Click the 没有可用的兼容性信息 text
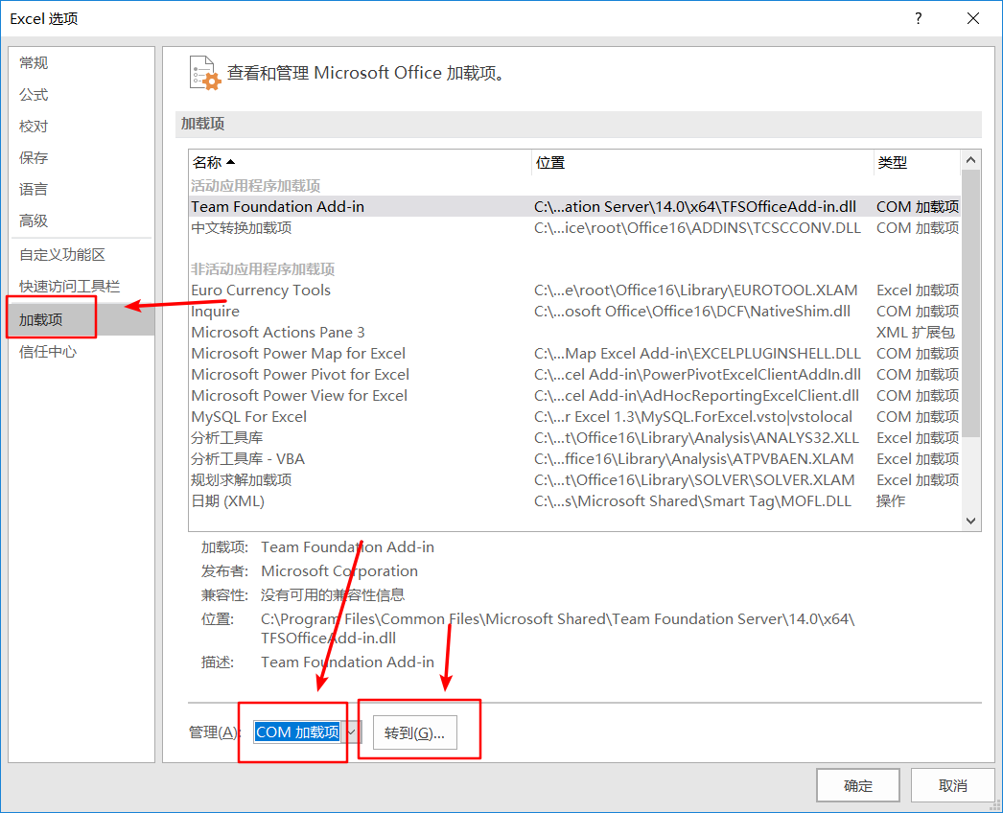1003x813 pixels. coord(333,595)
